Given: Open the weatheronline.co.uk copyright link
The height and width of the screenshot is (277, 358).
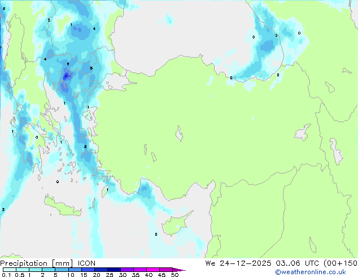Looking at the screenshot, I should (x=311, y=272).
